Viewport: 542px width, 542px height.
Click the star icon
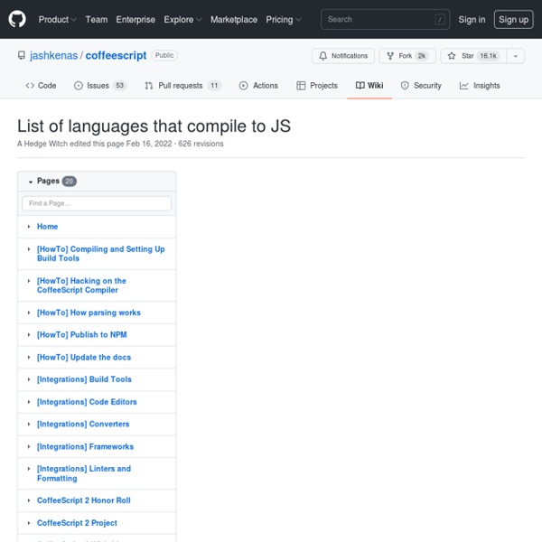(x=451, y=56)
